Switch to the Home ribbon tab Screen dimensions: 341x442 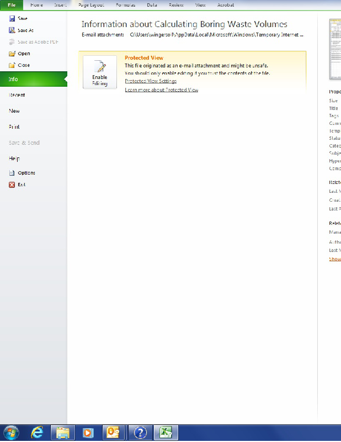[36, 5]
